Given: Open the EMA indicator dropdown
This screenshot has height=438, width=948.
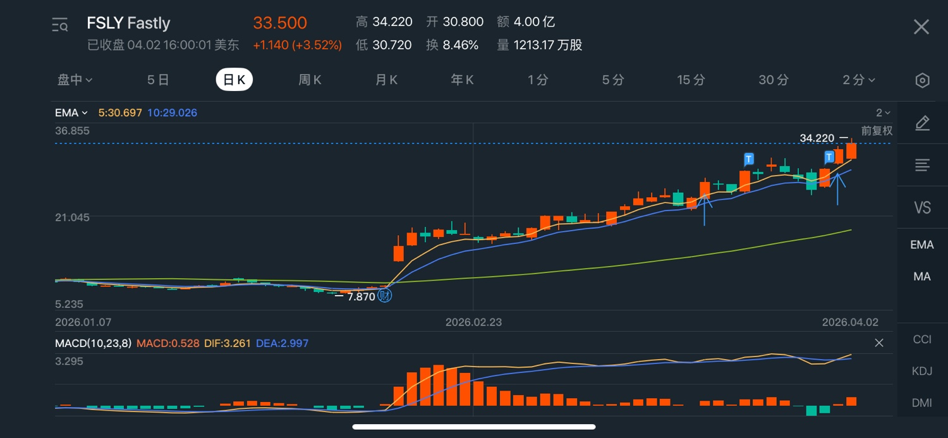Looking at the screenshot, I should click(71, 113).
